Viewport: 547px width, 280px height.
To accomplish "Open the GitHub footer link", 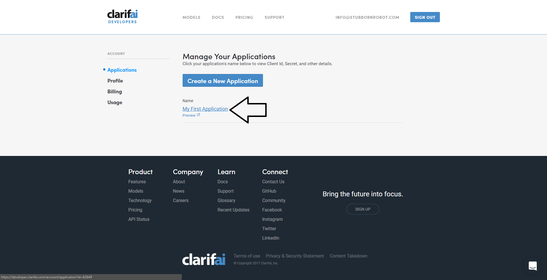I will tap(269, 191).
